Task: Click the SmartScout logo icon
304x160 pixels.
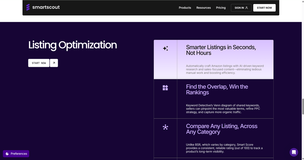Action: pyautogui.click(x=28, y=7)
